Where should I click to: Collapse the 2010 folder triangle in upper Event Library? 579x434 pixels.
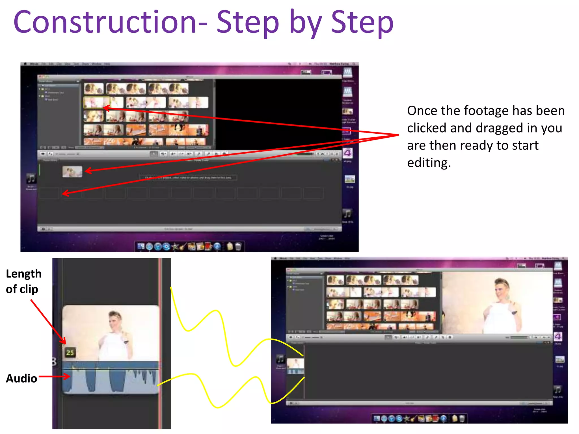tap(40, 96)
